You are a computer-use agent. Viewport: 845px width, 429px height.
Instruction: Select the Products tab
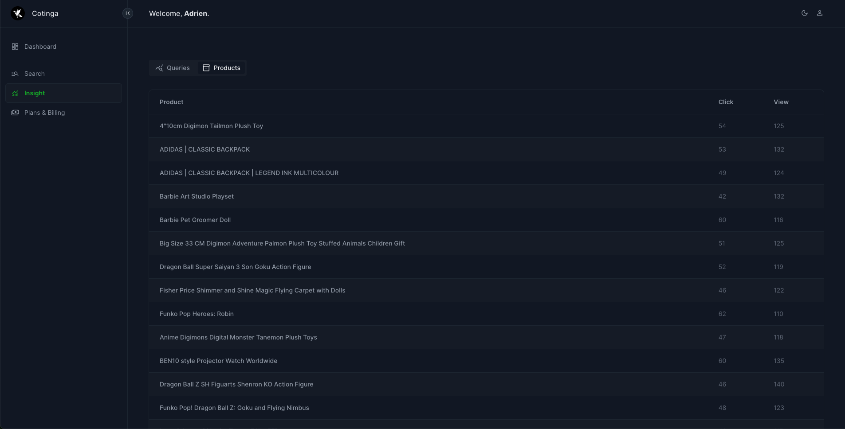(x=222, y=68)
